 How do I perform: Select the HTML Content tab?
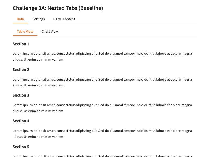(x=64, y=19)
